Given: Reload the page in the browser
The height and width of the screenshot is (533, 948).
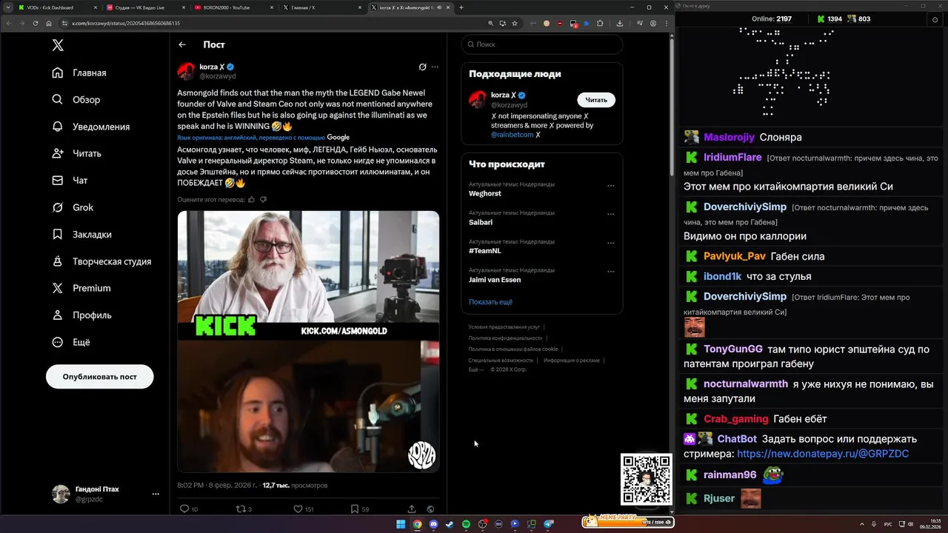Looking at the screenshot, I should [x=35, y=23].
